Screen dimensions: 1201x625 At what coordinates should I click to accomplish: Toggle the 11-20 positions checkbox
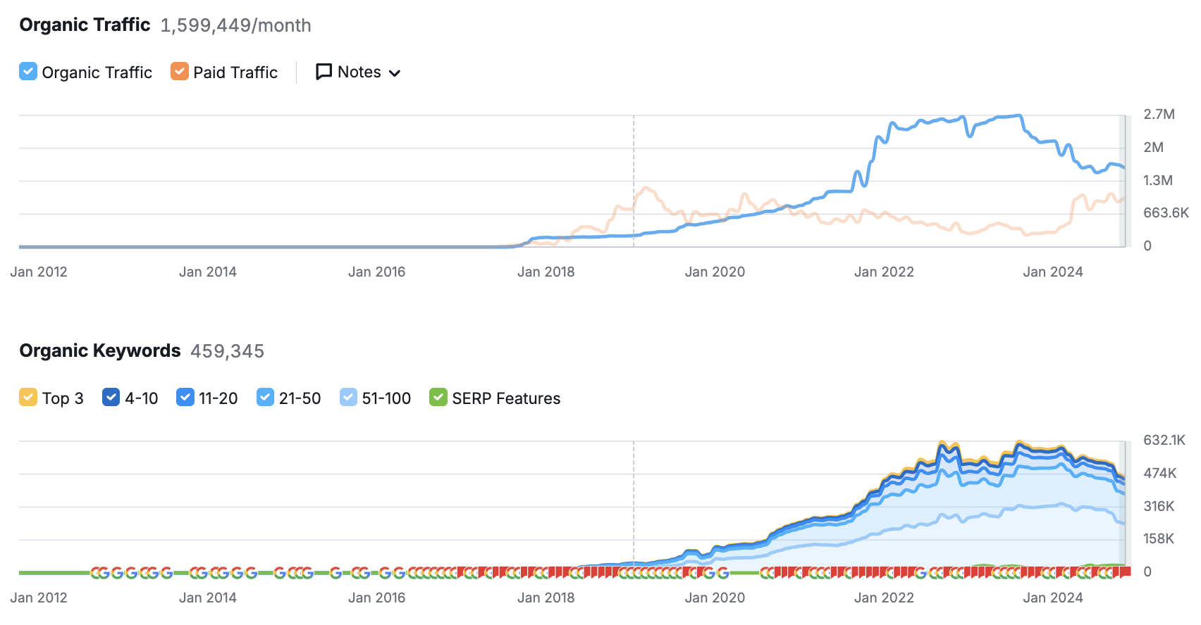pyautogui.click(x=185, y=398)
